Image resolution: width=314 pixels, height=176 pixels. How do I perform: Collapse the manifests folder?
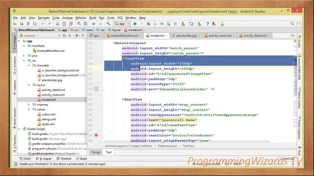24,46
